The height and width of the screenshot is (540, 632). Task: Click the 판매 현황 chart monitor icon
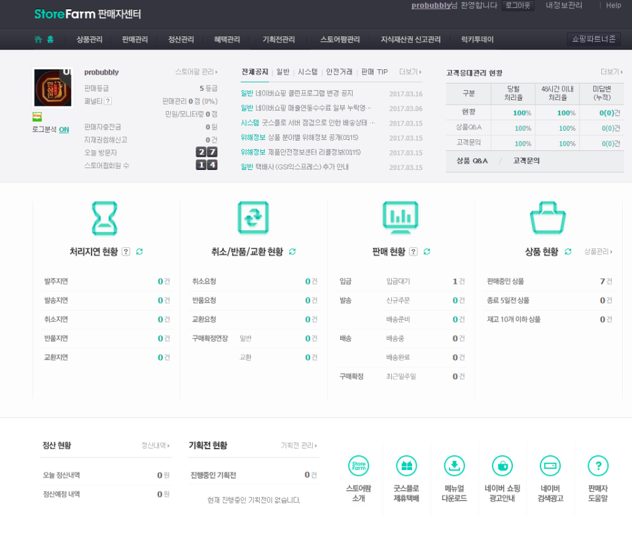[400, 218]
